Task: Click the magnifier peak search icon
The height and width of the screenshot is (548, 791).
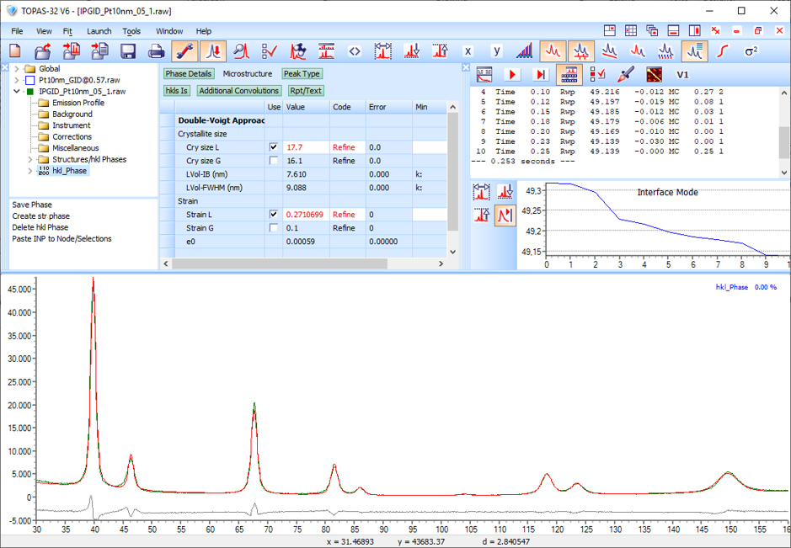Action: [241, 51]
